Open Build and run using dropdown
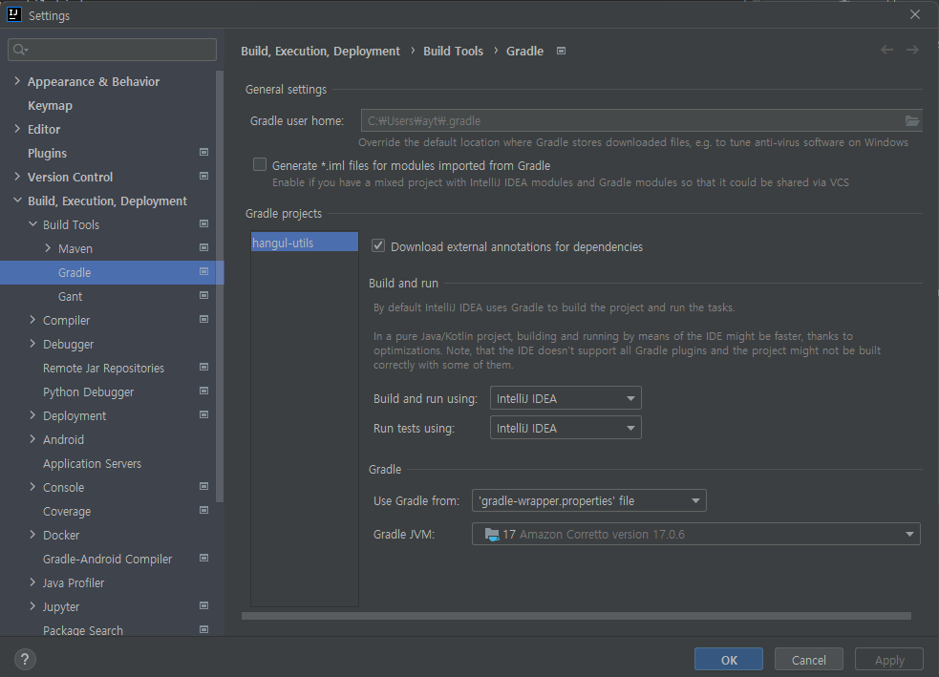 [566, 398]
